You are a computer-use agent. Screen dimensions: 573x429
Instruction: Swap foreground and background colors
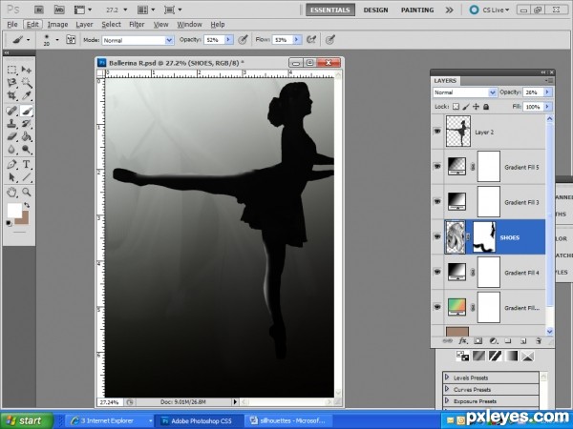(27, 205)
